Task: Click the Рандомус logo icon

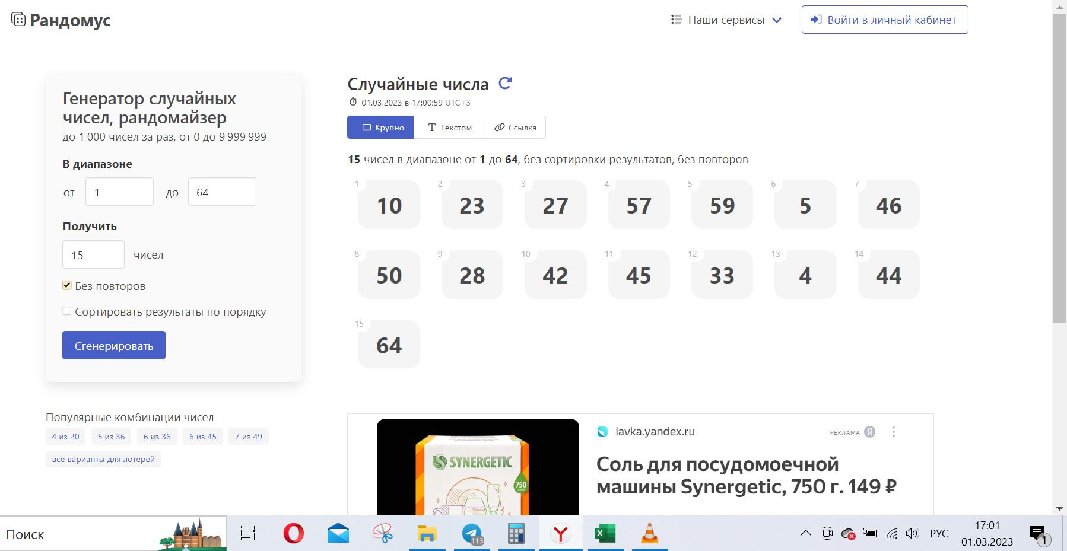Action: [x=18, y=20]
